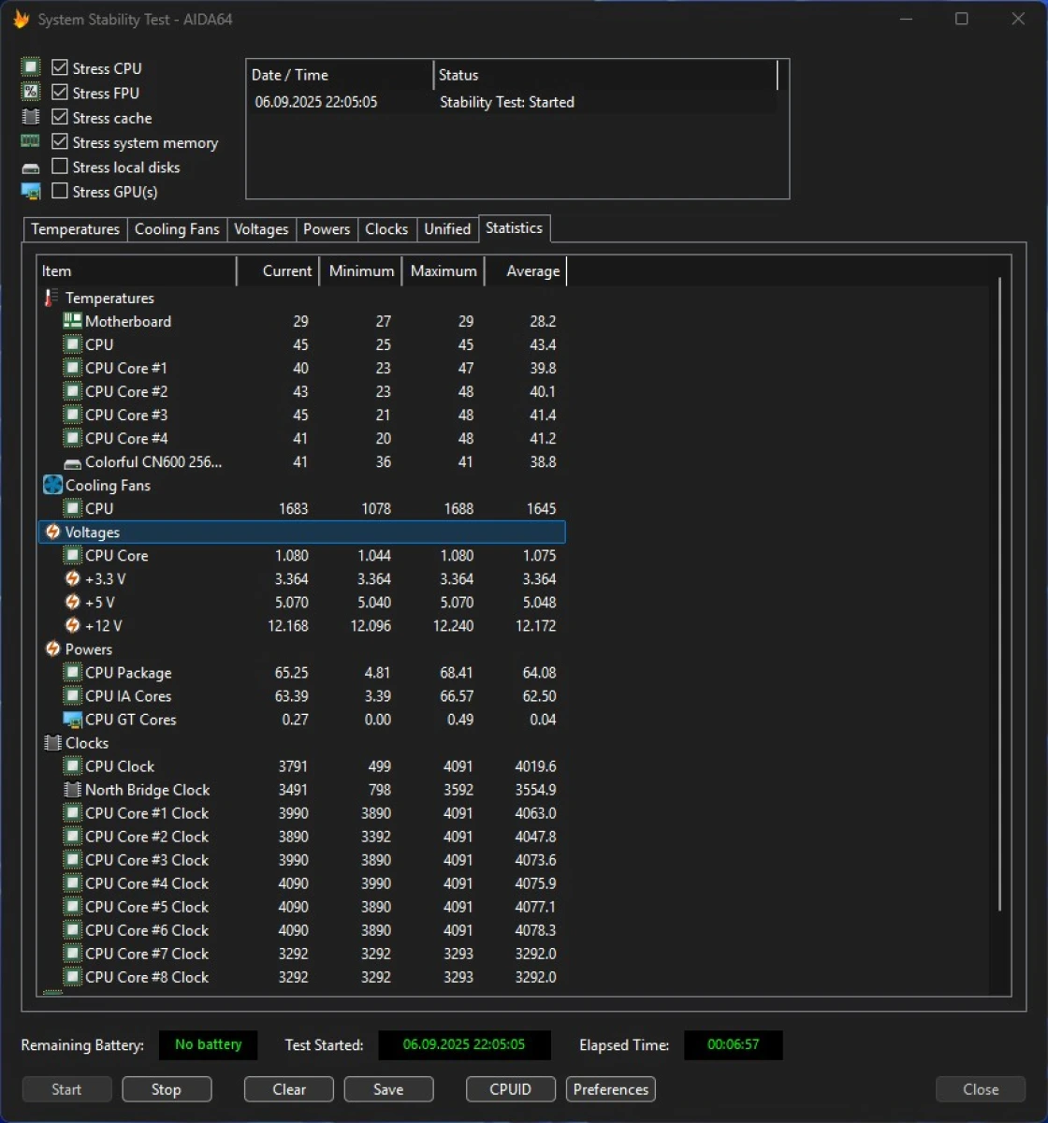This screenshot has width=1048, height=1123.
Task: Click the 'No battery' status field
Action: [x=208, y=1044]
